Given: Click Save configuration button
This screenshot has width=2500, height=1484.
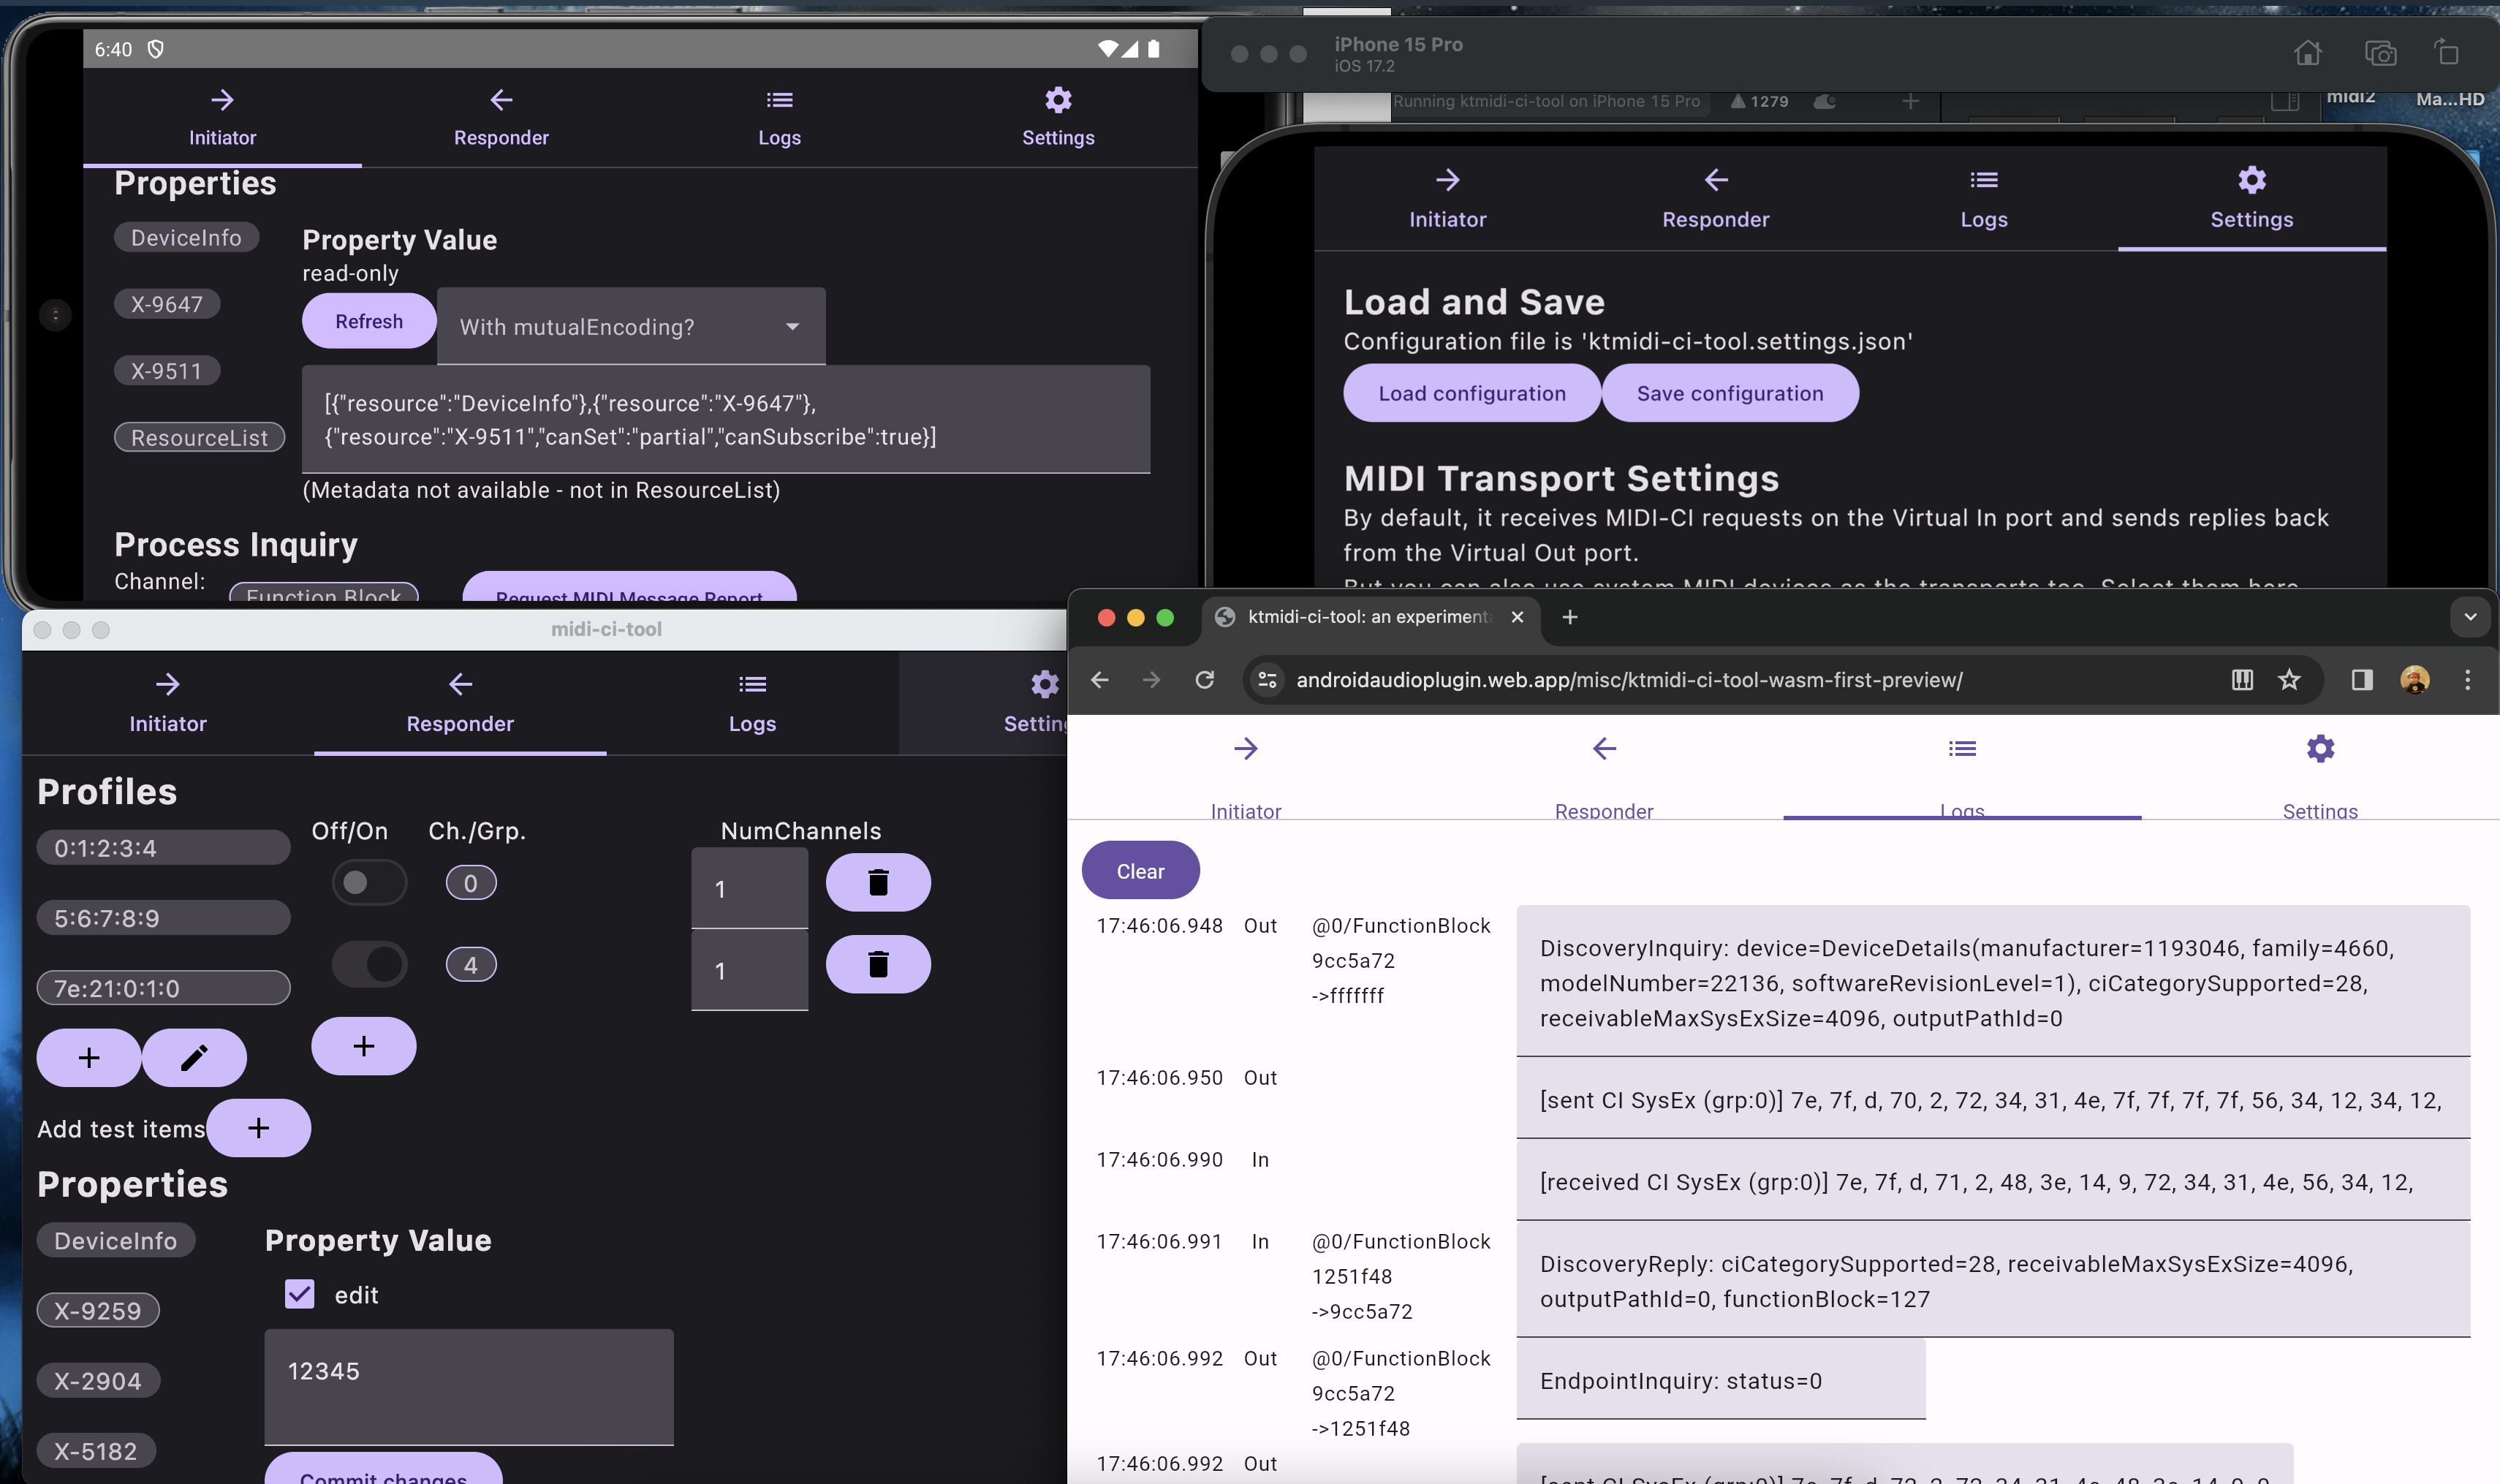Looking at the screenshot, I should [x=1729, y=393].
